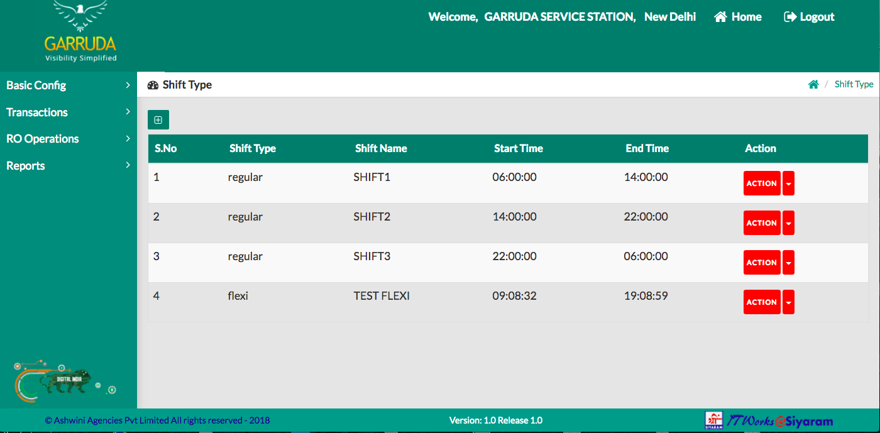
Task: Click the Shift Type page title
Action: (187, 85)
